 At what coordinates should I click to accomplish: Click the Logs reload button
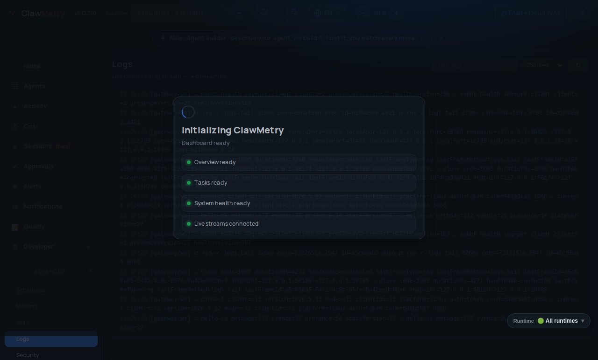pyautogui.click(x=578, y=65)
